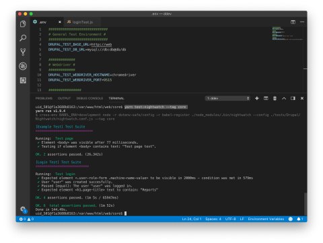Switch to the PROBLEMS panel tab

tap(44, 98)
